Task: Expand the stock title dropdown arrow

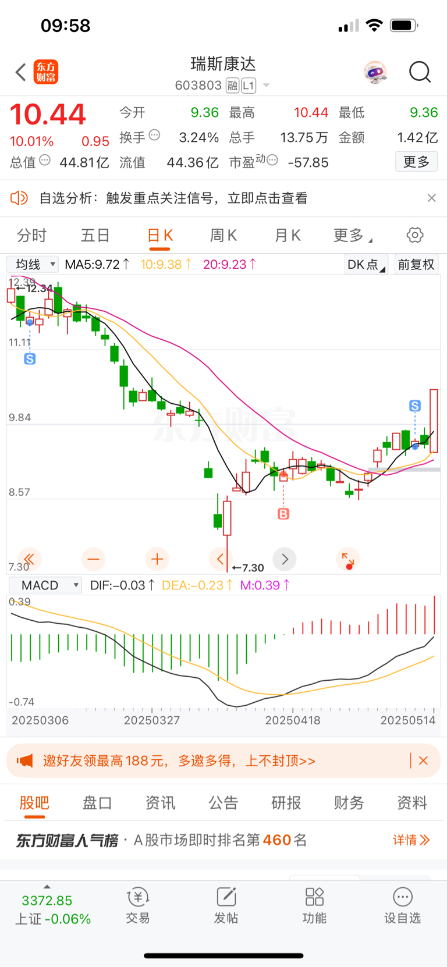Action: pos(267,86)
